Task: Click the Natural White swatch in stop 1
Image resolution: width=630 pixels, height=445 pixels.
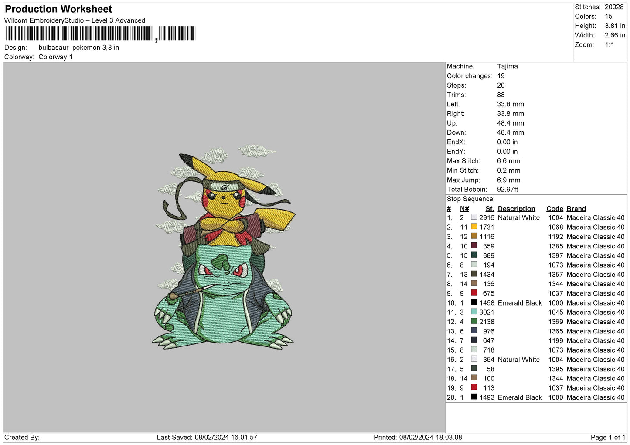Action: [474, 217]
